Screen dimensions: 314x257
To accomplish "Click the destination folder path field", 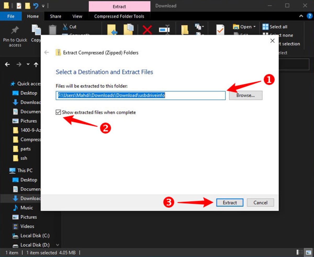I will pos(140,95).
